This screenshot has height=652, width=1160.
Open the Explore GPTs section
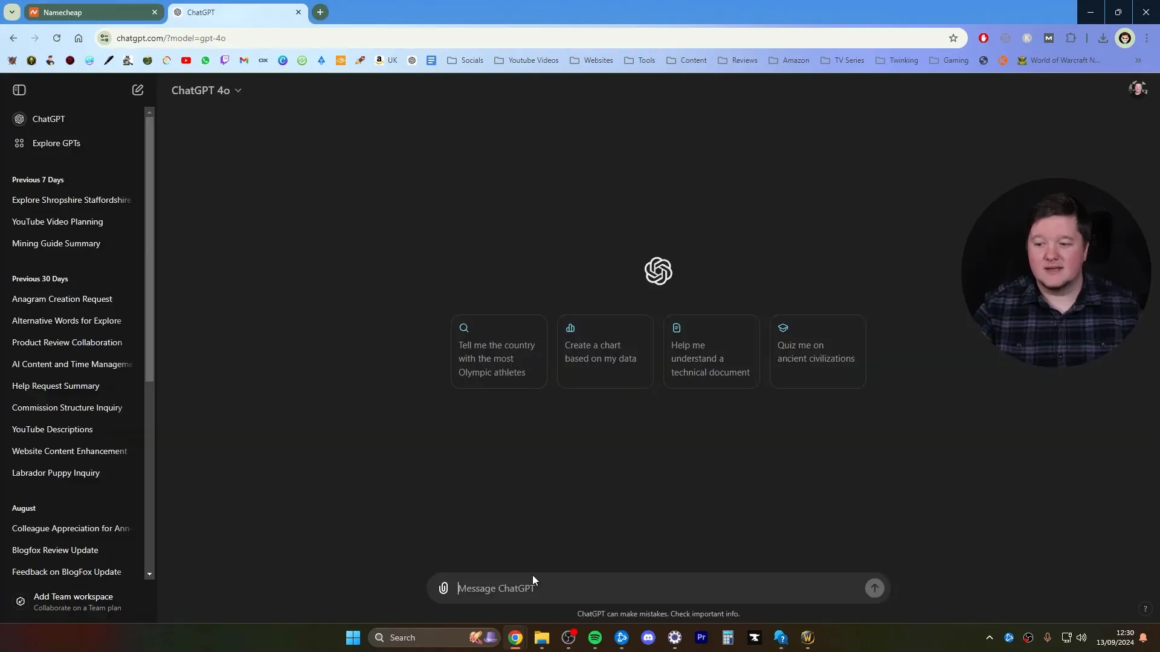57,142
